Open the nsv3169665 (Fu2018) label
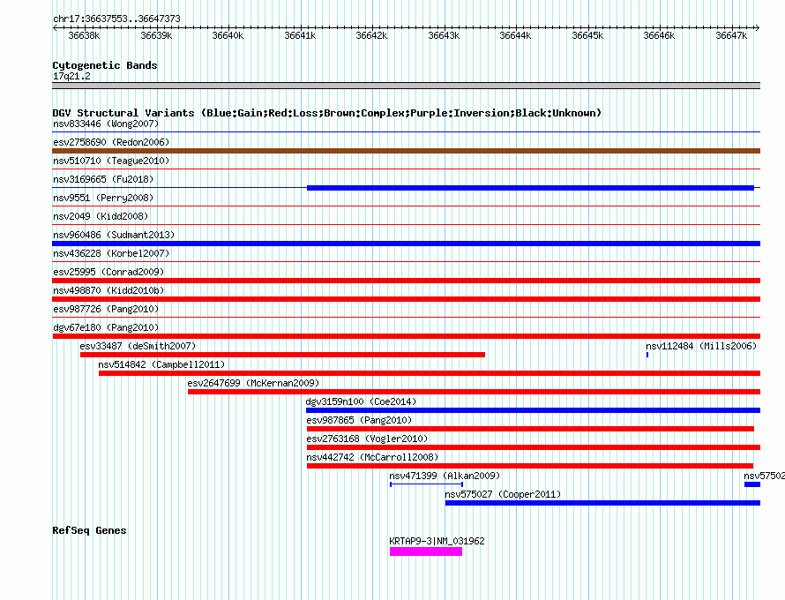The height and width of the screenshot is (600, 785). click(x=103, y=179)
